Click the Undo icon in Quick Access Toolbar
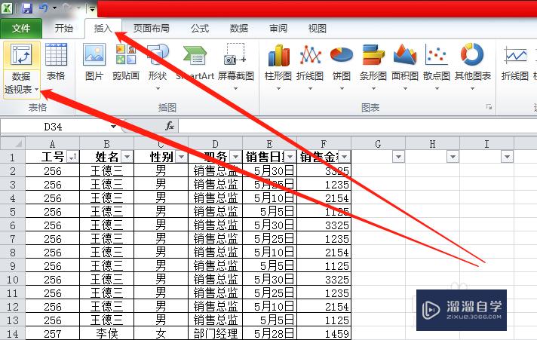537x340 pixels. tap(43, 8)
